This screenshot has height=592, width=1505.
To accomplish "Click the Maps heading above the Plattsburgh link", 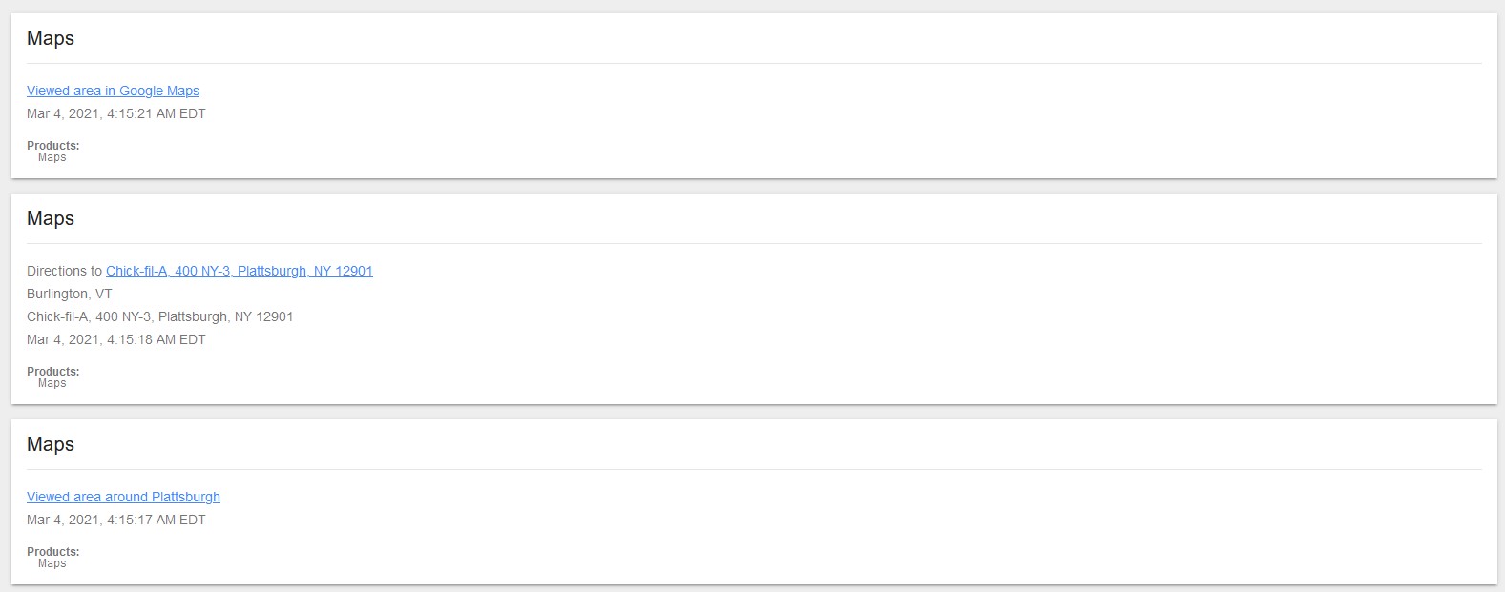I will tap(51, 444).
